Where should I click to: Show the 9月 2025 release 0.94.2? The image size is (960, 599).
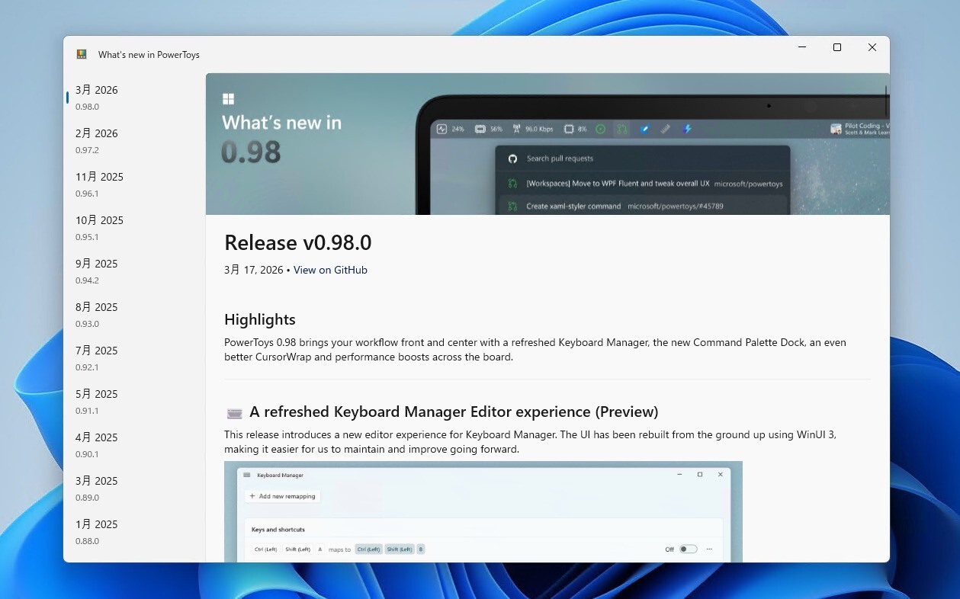(x=134, y=271)
